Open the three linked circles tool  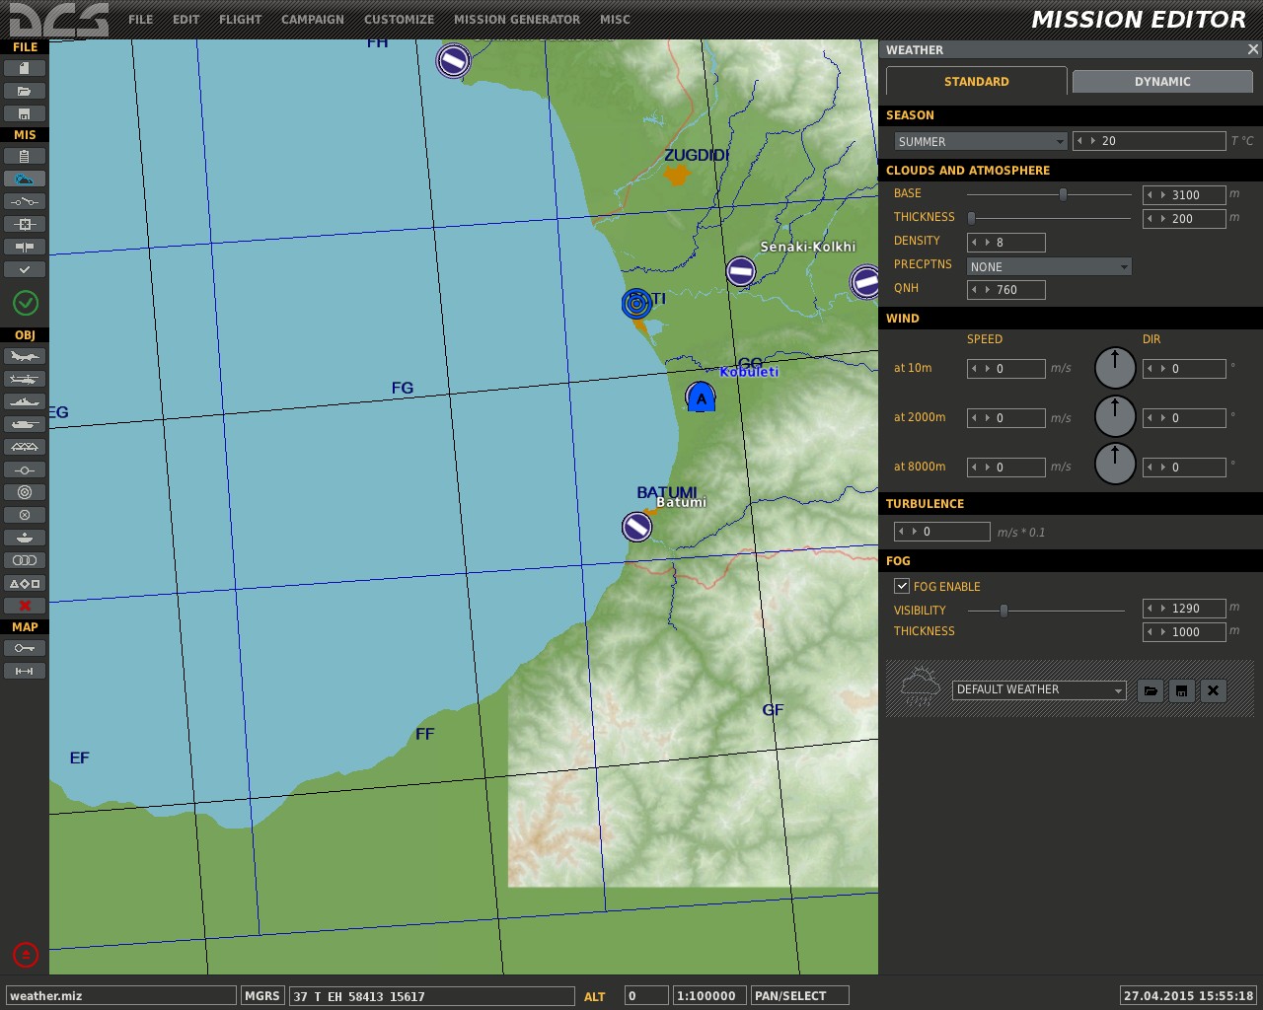pyautogui.click(x=25, y=560)
